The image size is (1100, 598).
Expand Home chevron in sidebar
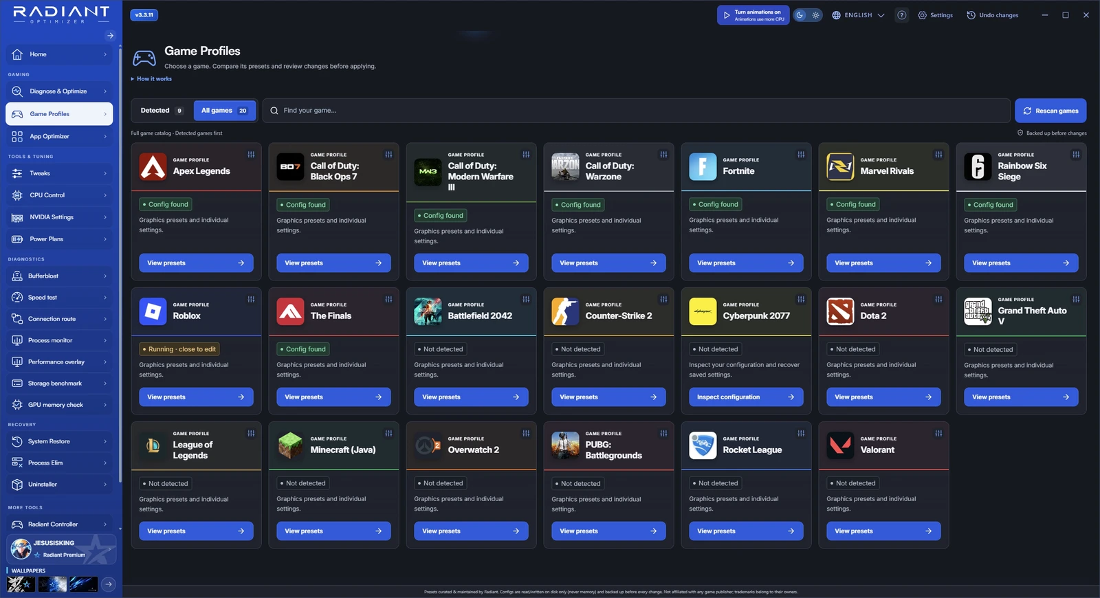tap(105, 54)
